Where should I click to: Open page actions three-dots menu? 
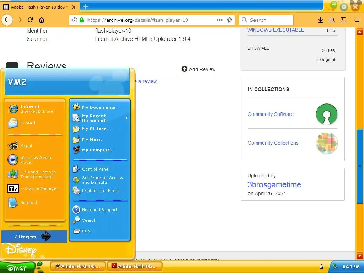click(220, 20)
